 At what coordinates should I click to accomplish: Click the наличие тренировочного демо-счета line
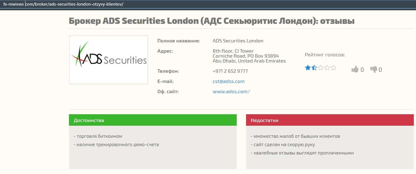point(116,145)
